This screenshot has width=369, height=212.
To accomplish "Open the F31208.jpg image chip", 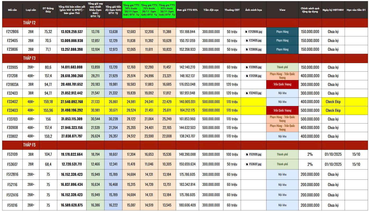I will 253,76.
